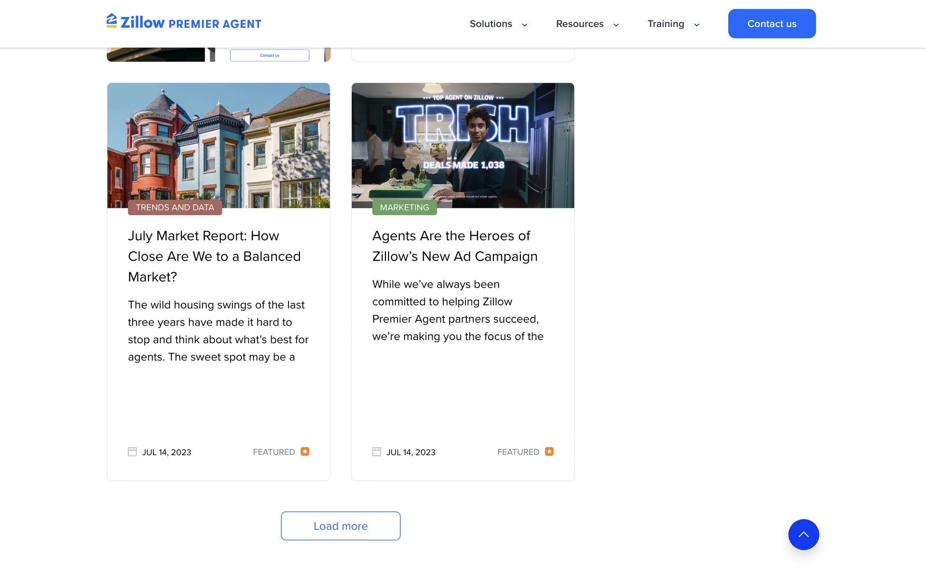Image resolution: width=926 pixels, height=579 pixels.
Task: Click the TRENDS AND DATA category tag
Action: (175, 207)
